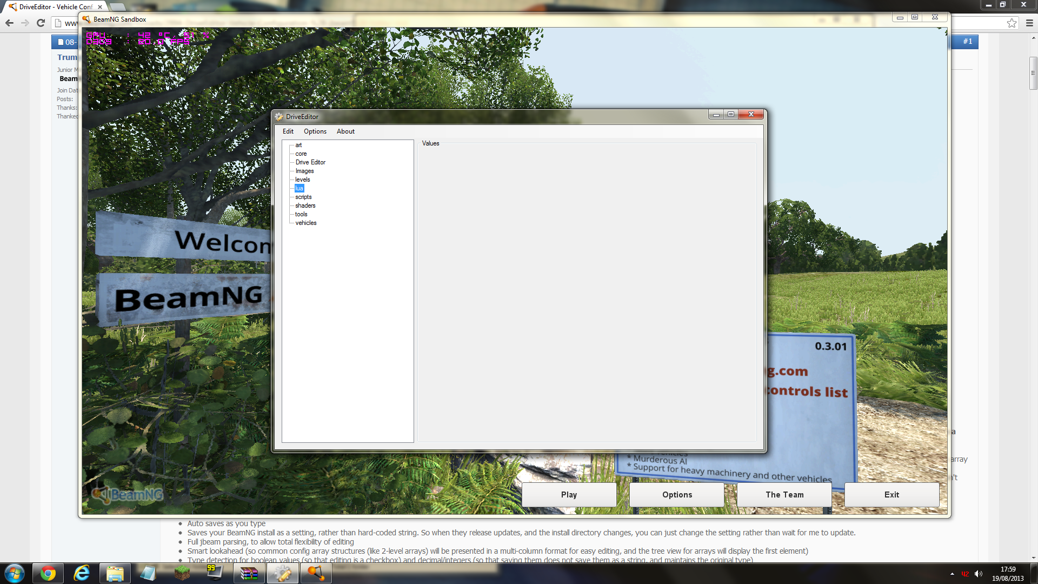
Task: Close the DriveEditor - Vehicle Conf browser tab
Action: click(100, 7)
